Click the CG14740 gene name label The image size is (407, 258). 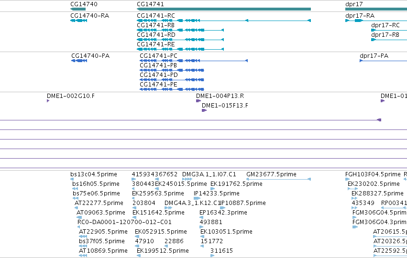(x=84, y=4)
